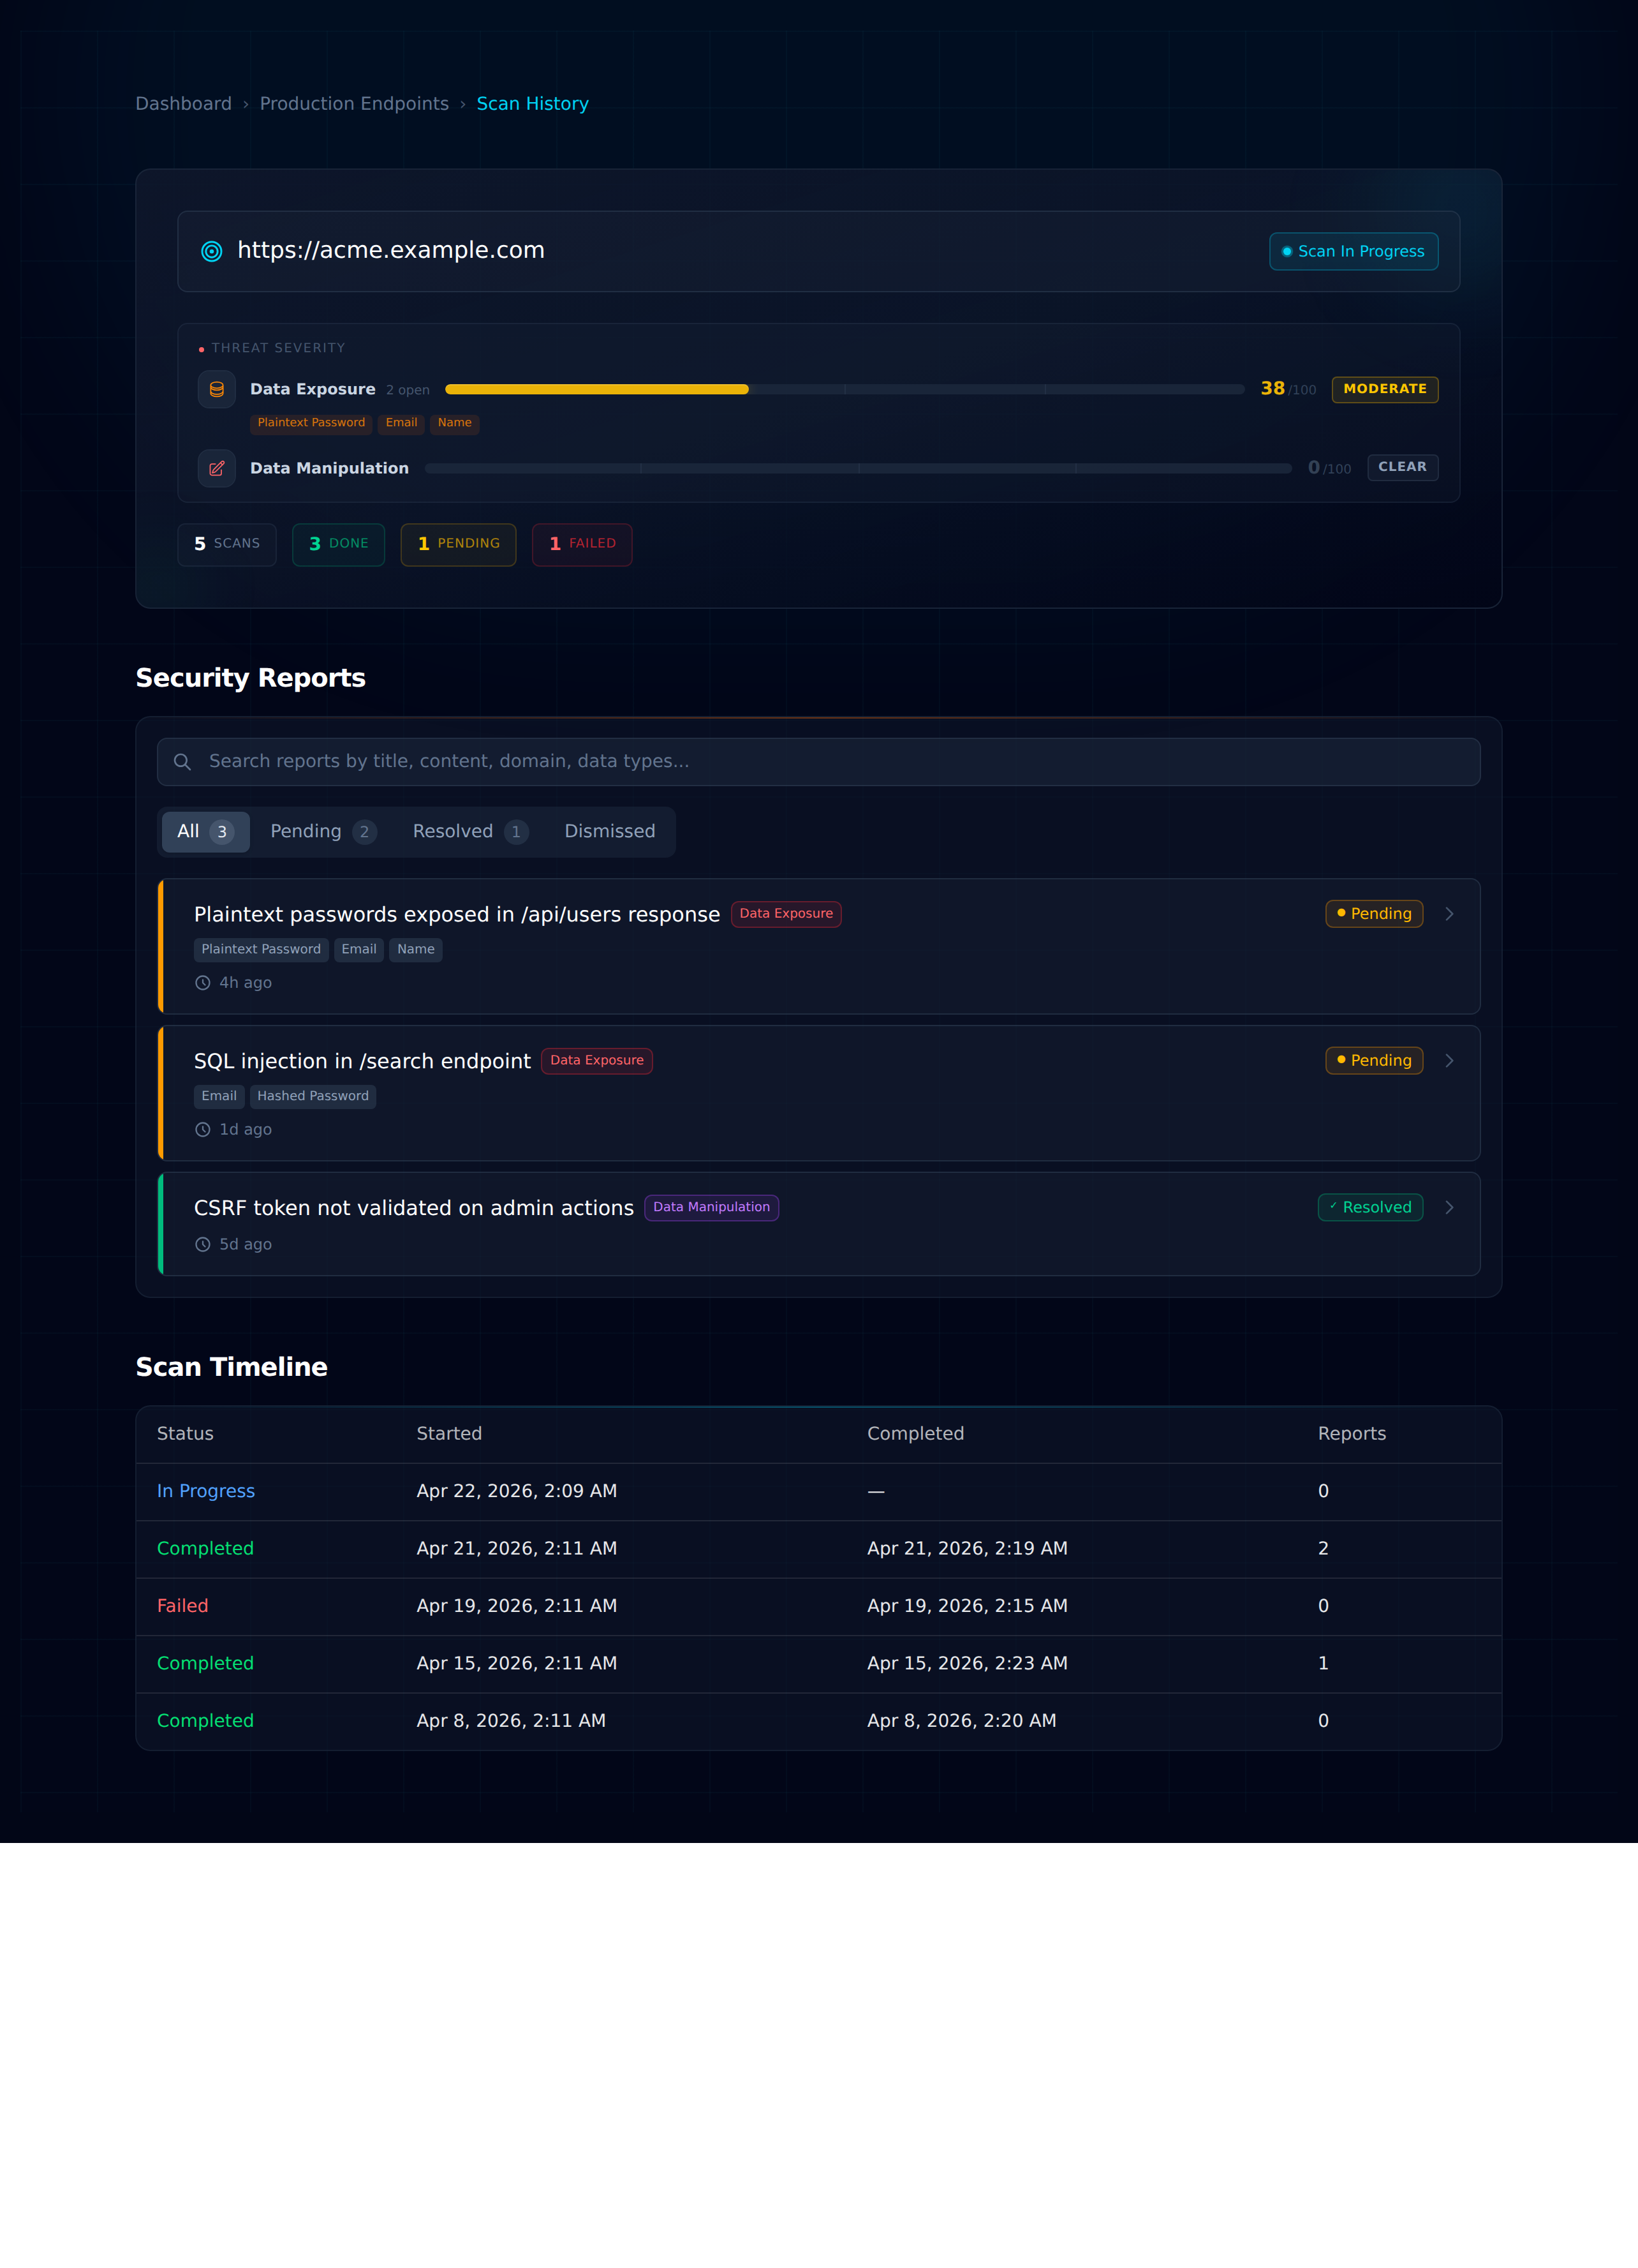Click Pending status on SQL injection report
This screenshot has height=2268, width=1638.
[1374, 1061]
